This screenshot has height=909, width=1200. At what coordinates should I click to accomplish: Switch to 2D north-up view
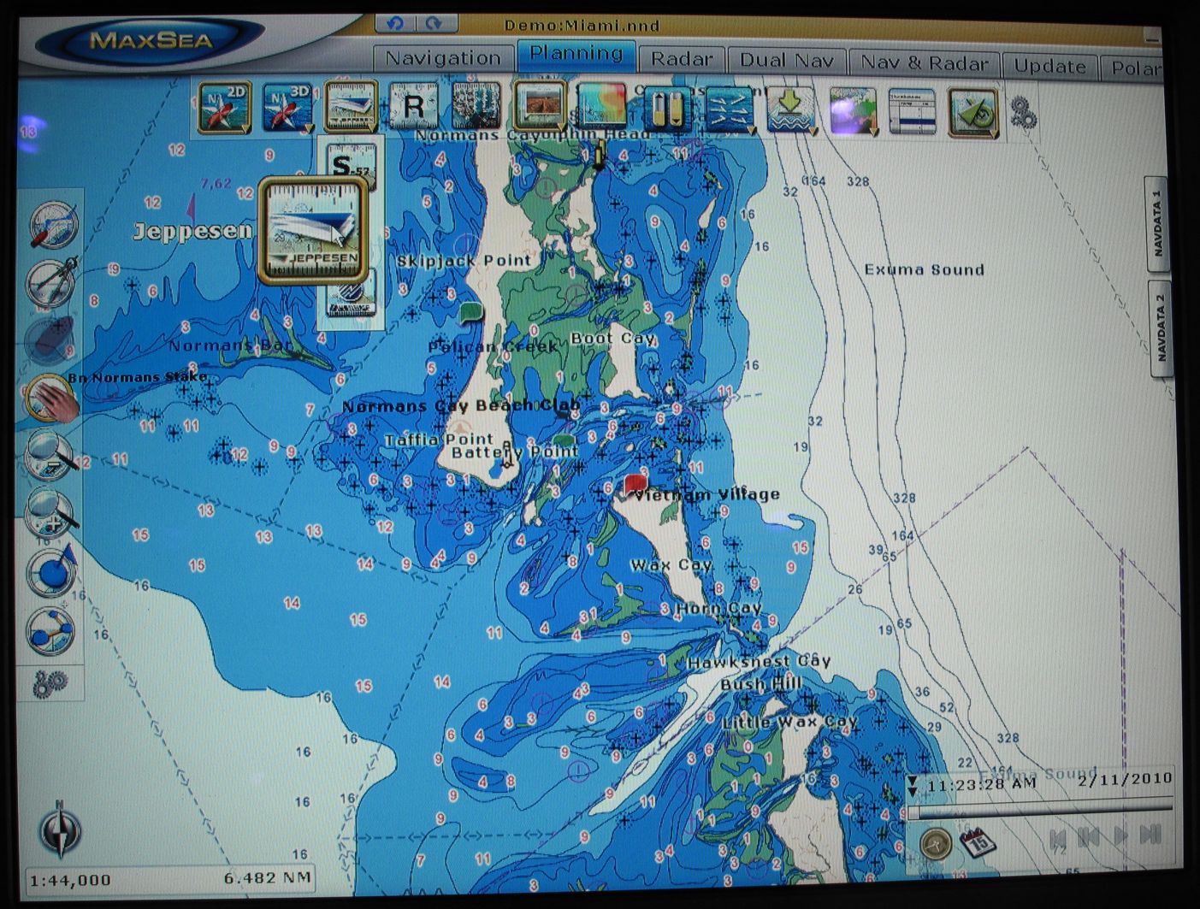[225, 108]
